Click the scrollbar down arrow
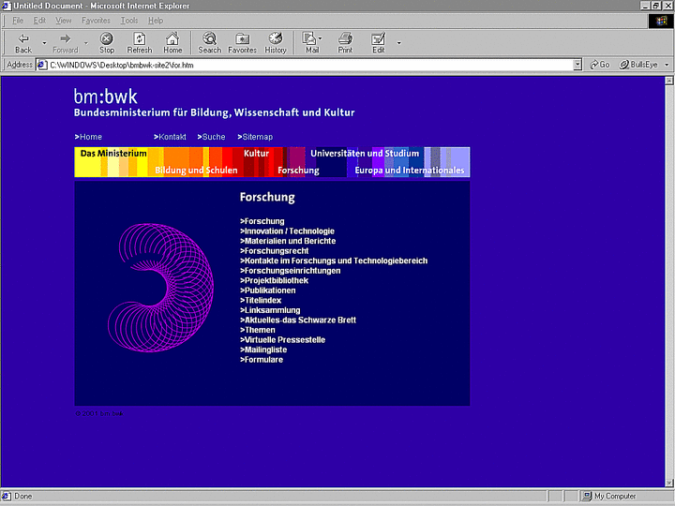Screen dimensions: 675x506 [669, 483]
